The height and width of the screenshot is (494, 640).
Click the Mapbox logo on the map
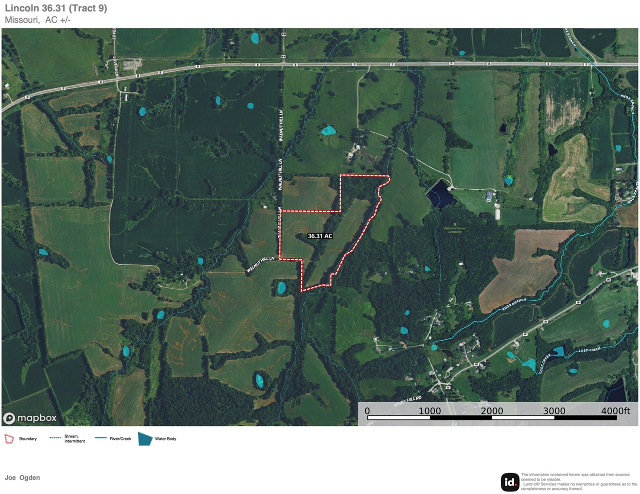click(x=30, y=418)
